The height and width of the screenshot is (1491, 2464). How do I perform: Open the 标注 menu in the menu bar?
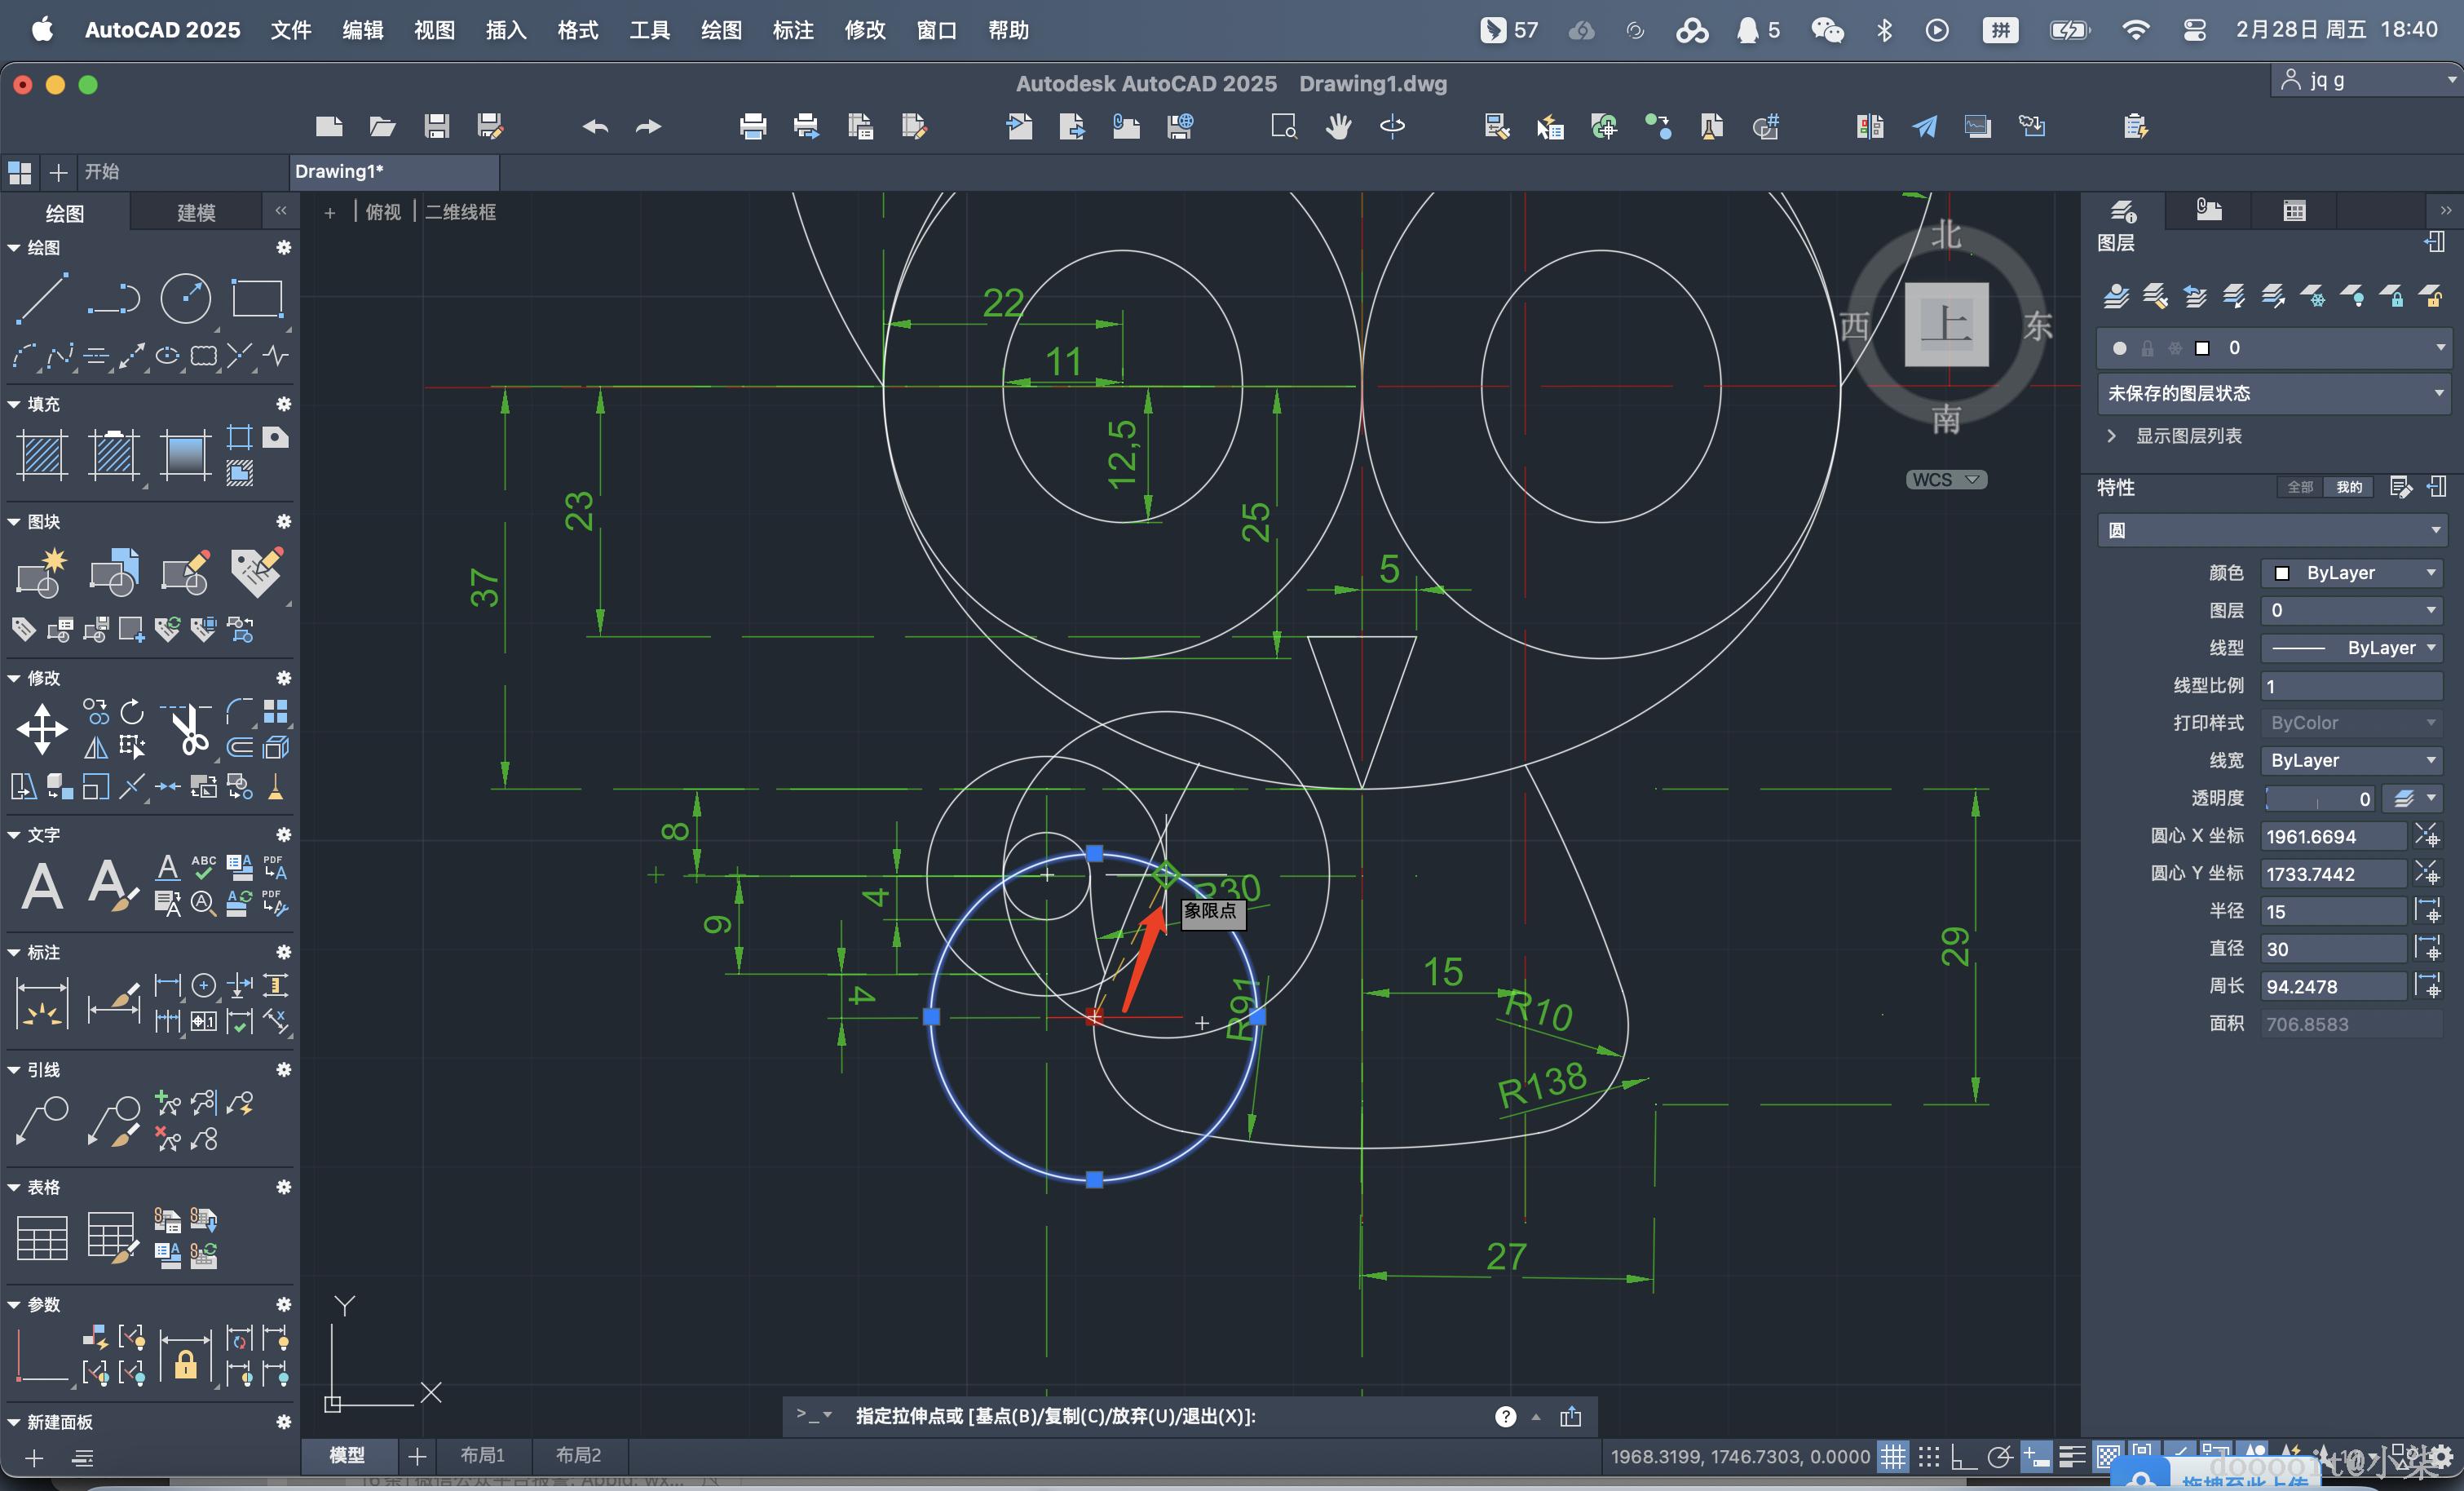793,31
